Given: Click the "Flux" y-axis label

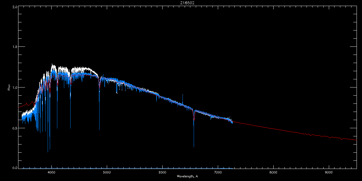Looking at the screenshot, I should 9,87.
